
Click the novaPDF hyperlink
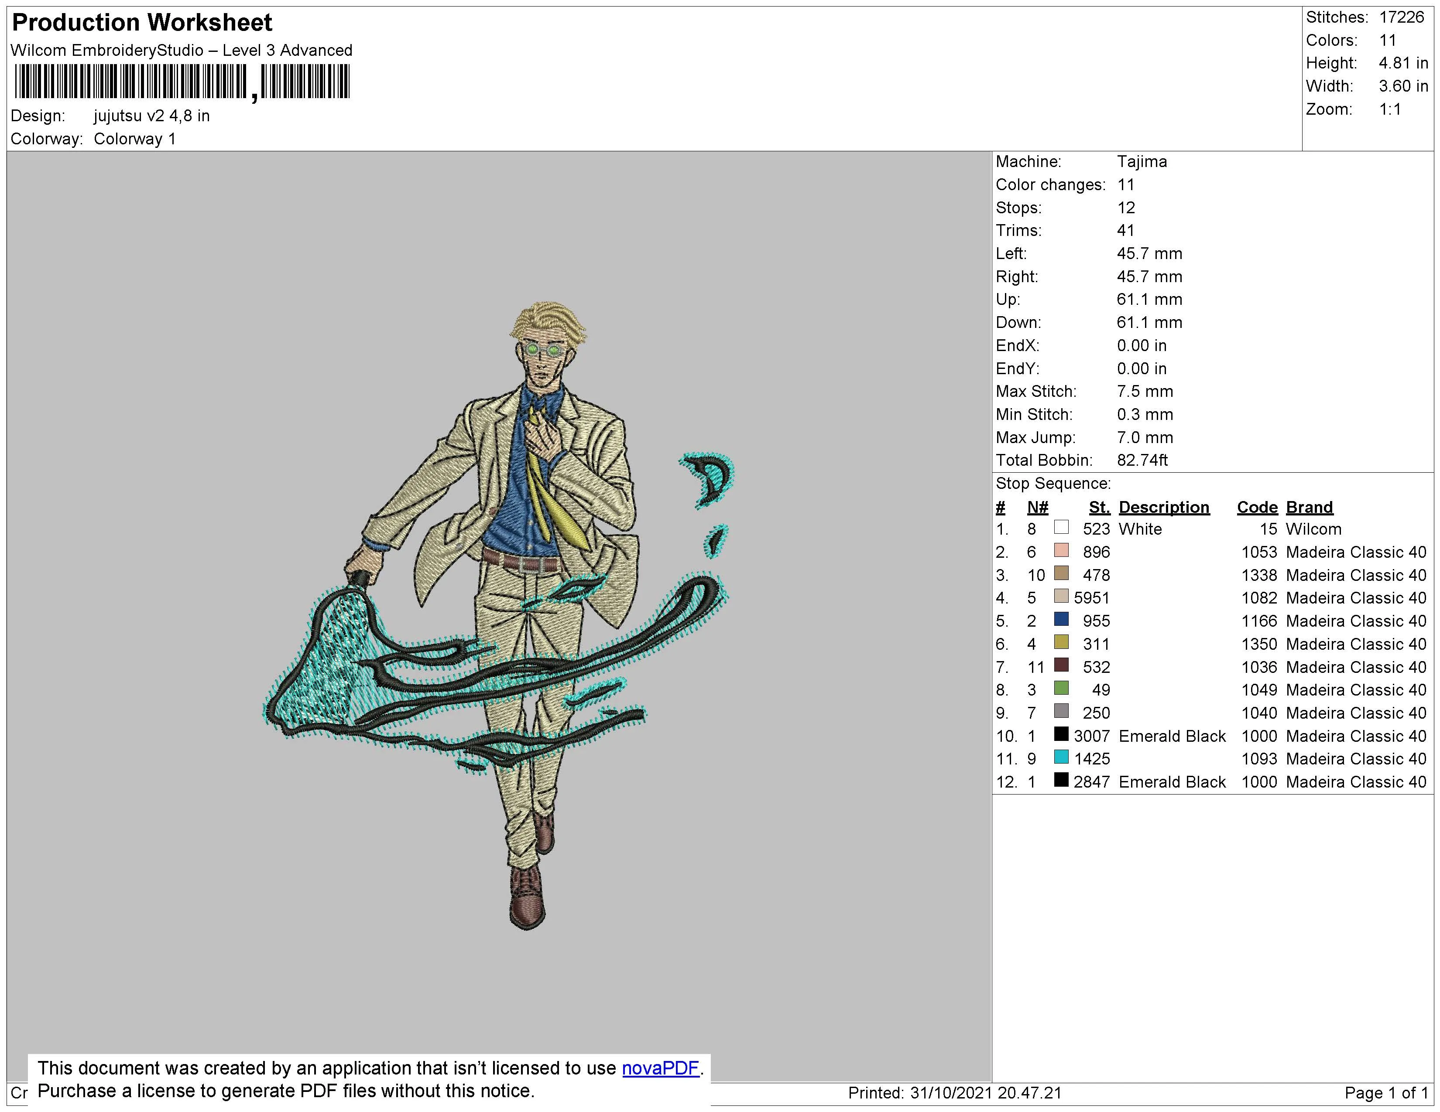pyautogui.click(x=660, y=1068)
